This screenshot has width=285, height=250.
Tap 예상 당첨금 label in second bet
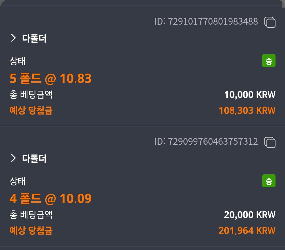[31, 231]
